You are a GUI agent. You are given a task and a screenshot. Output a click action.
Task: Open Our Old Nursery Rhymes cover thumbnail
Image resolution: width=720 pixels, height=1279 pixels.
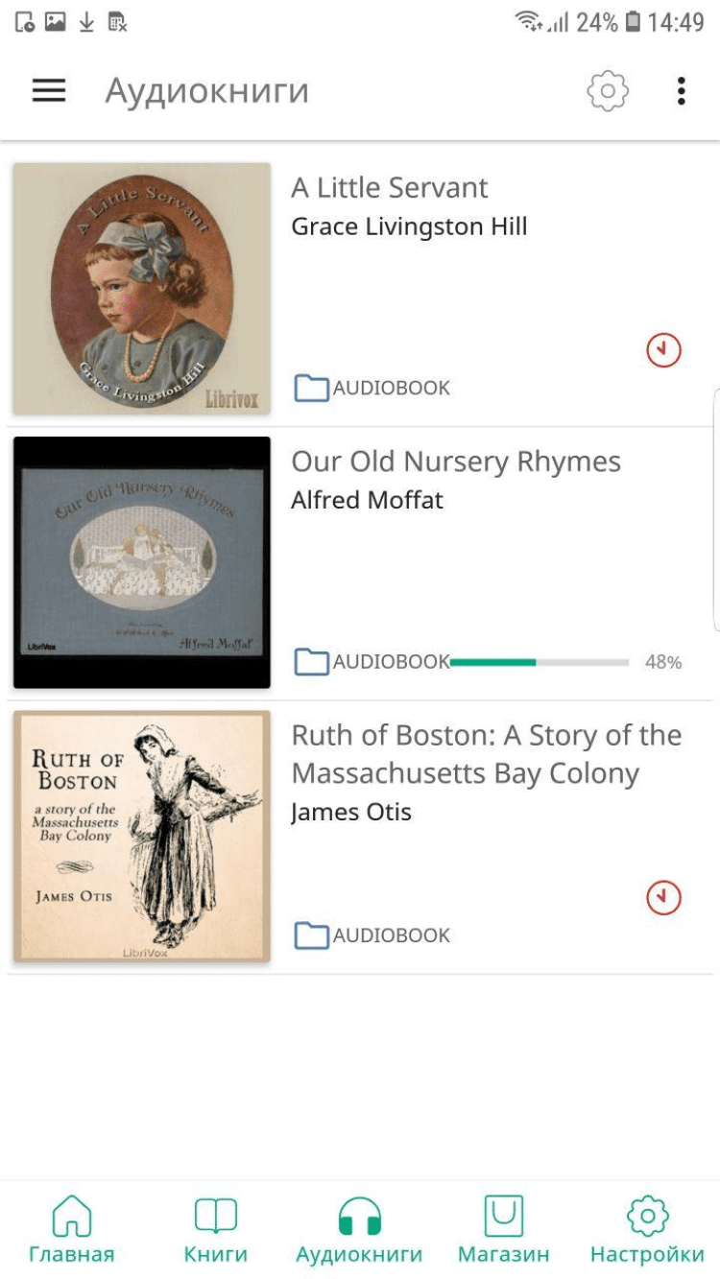click(x=142, y=562)
